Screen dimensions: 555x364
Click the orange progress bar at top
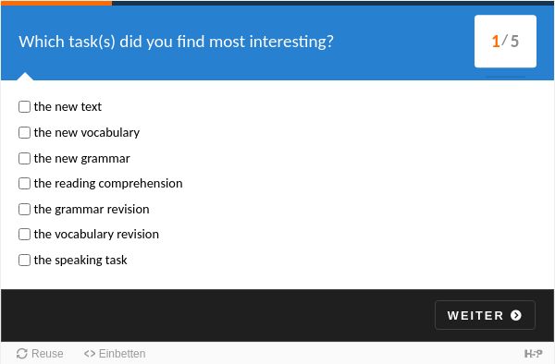56,3
